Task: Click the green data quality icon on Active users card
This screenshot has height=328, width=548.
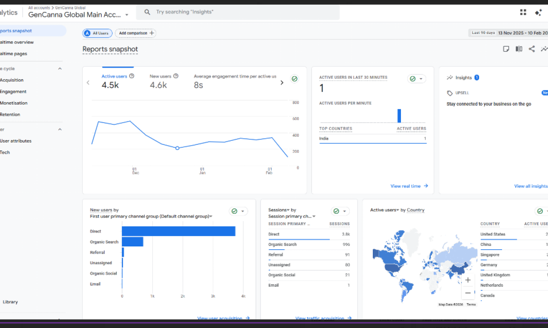Action: (294, 79)
